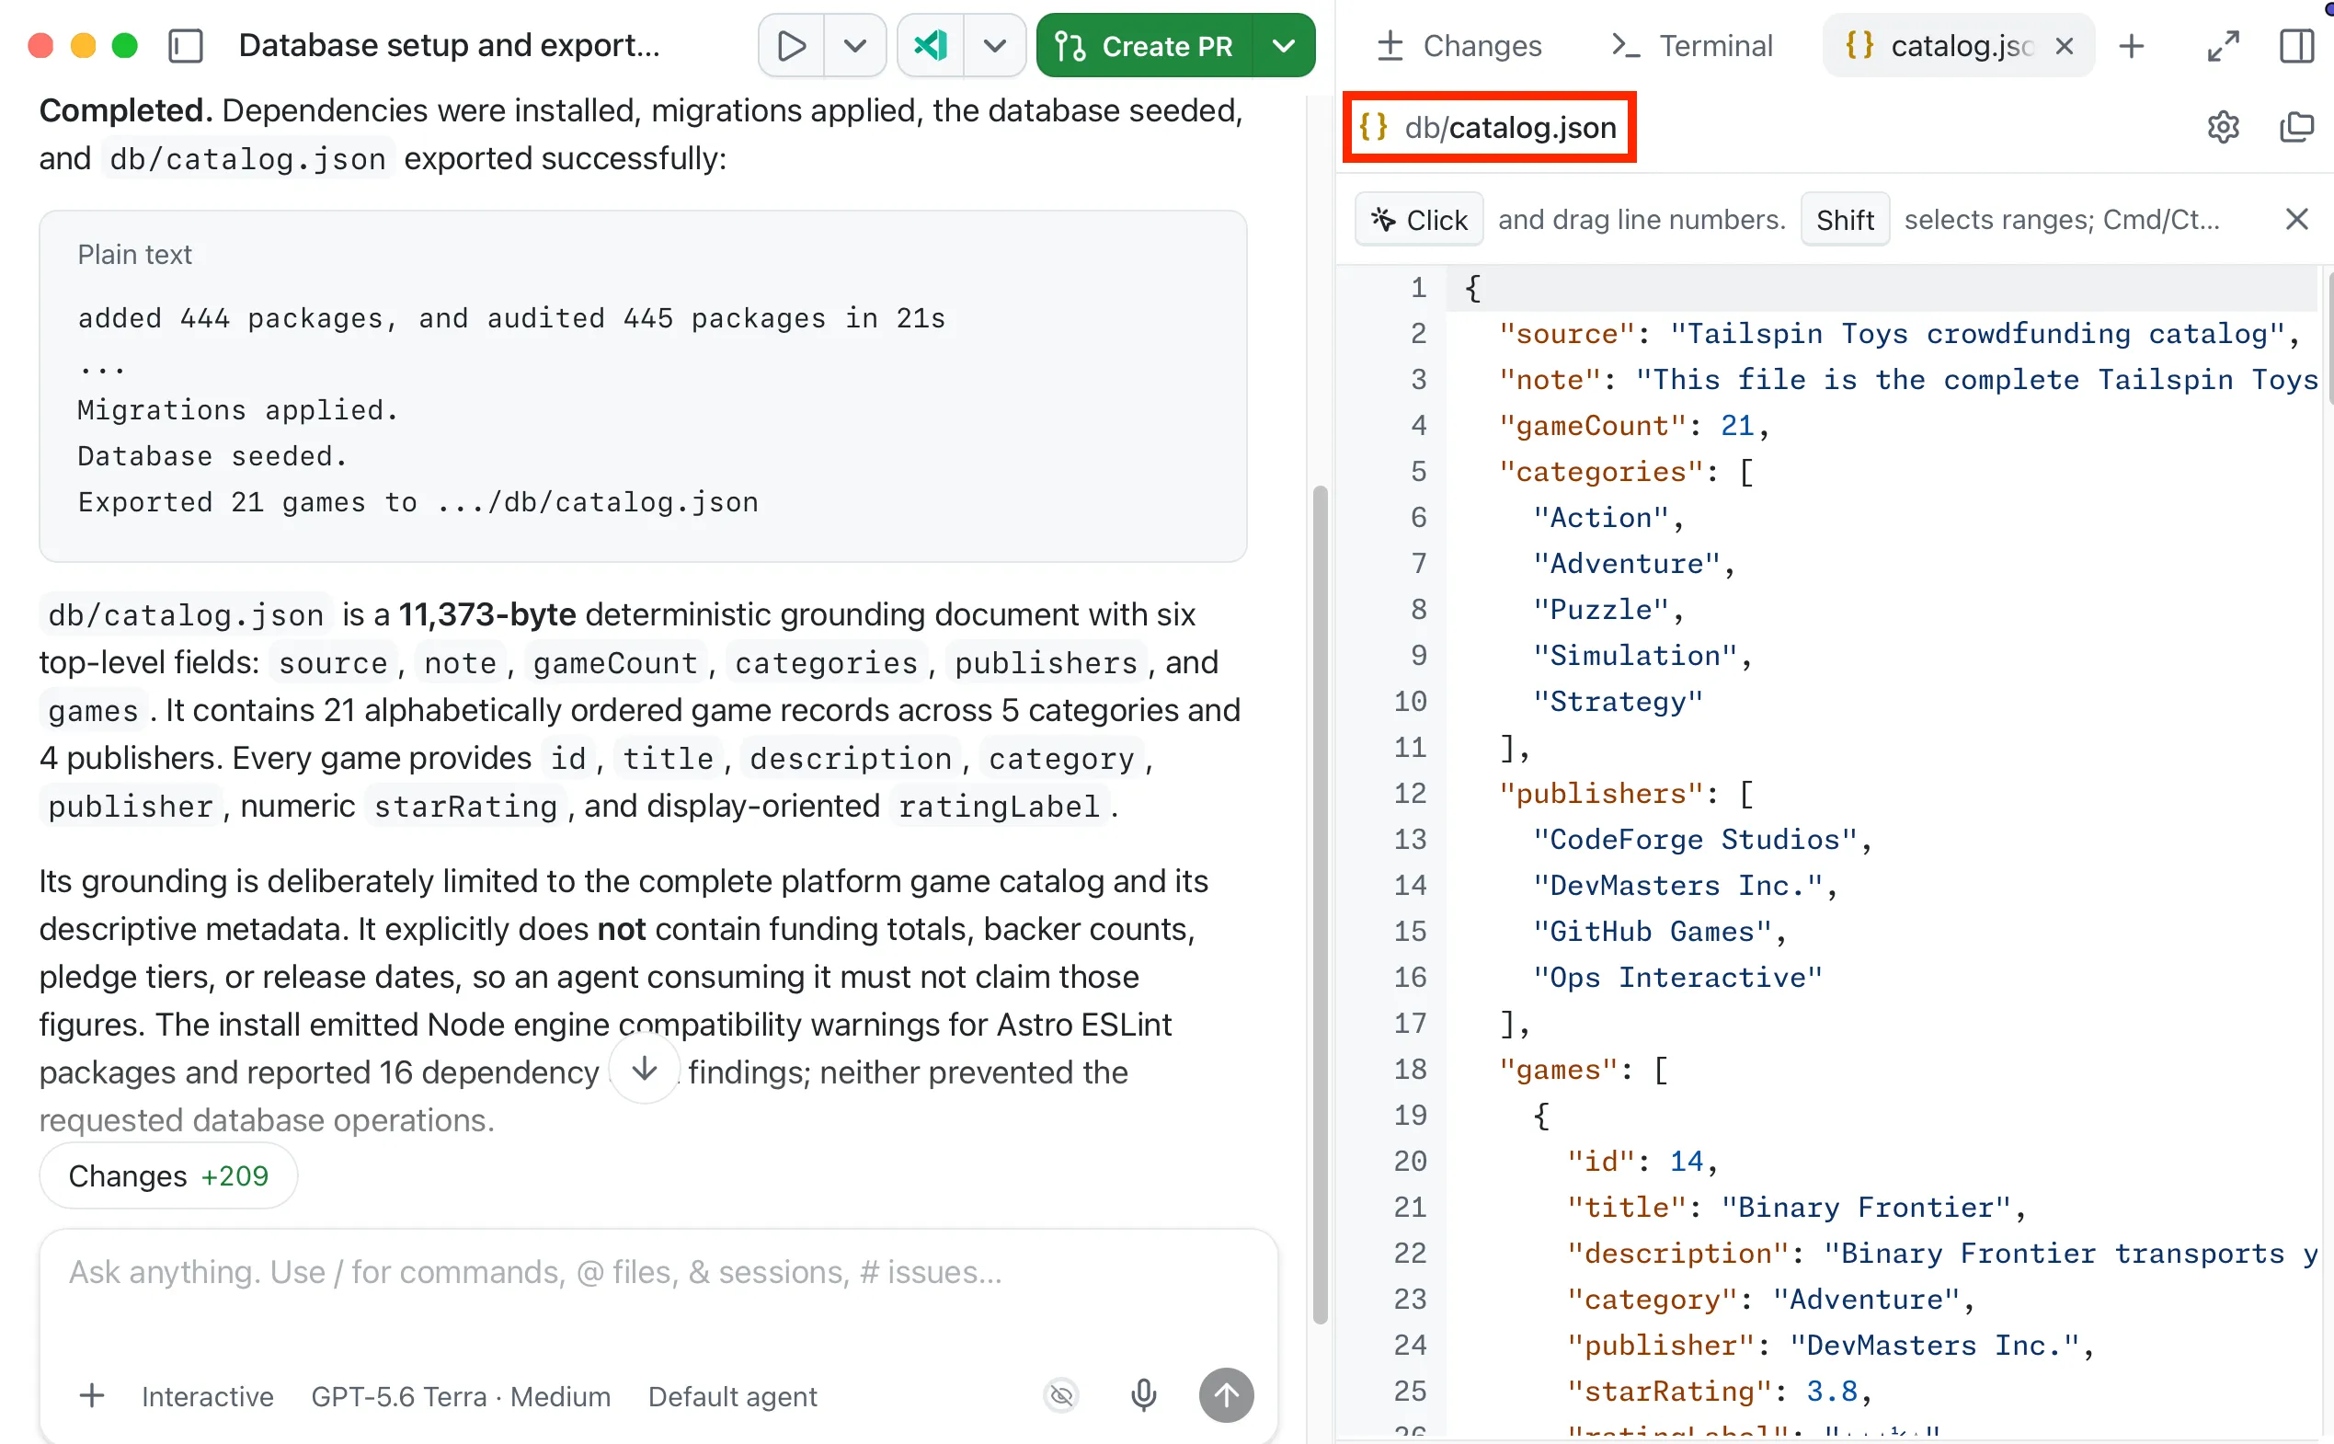Image resolution: width=2334 pixels, height=1444 pixels.
Task: Add a new panel tab with plus
Action: (x=2131, y=46)
